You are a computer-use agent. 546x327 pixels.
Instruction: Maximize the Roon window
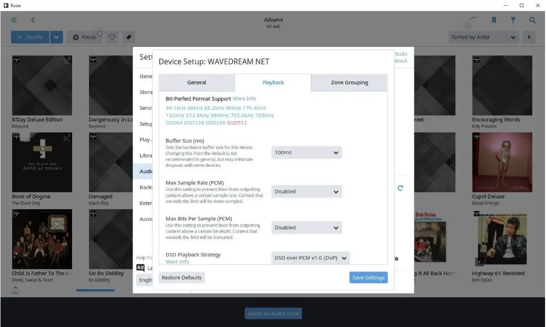pyautogui.click(x=522, y=5)
